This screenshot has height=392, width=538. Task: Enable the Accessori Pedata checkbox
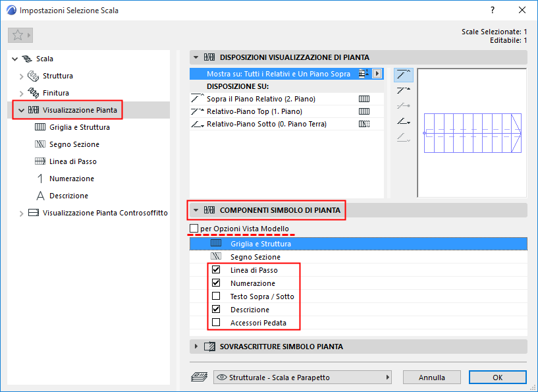point(216,322)
